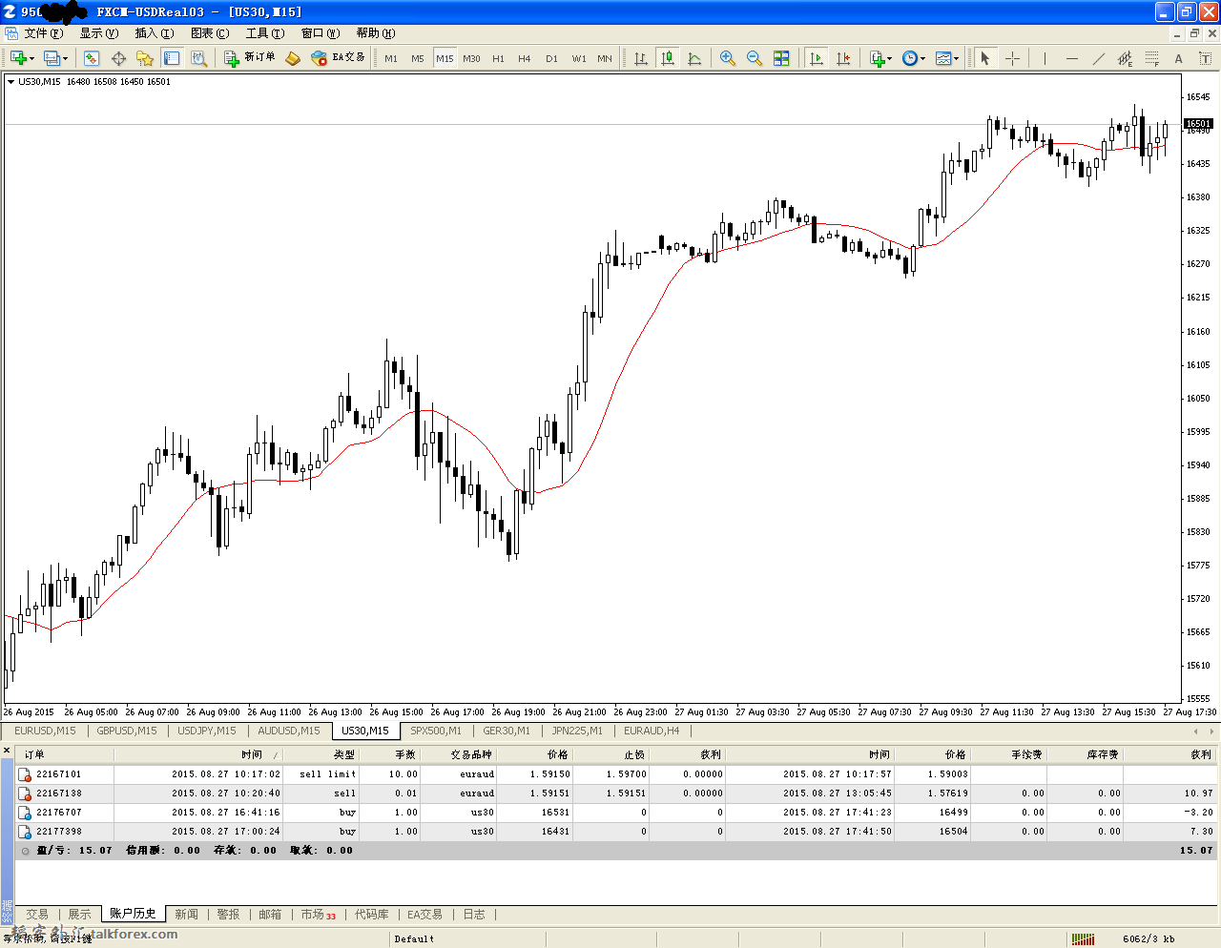The image size is (1221, 948).
Task: Open the chart profiles icon
Action: tap(52, 58)
